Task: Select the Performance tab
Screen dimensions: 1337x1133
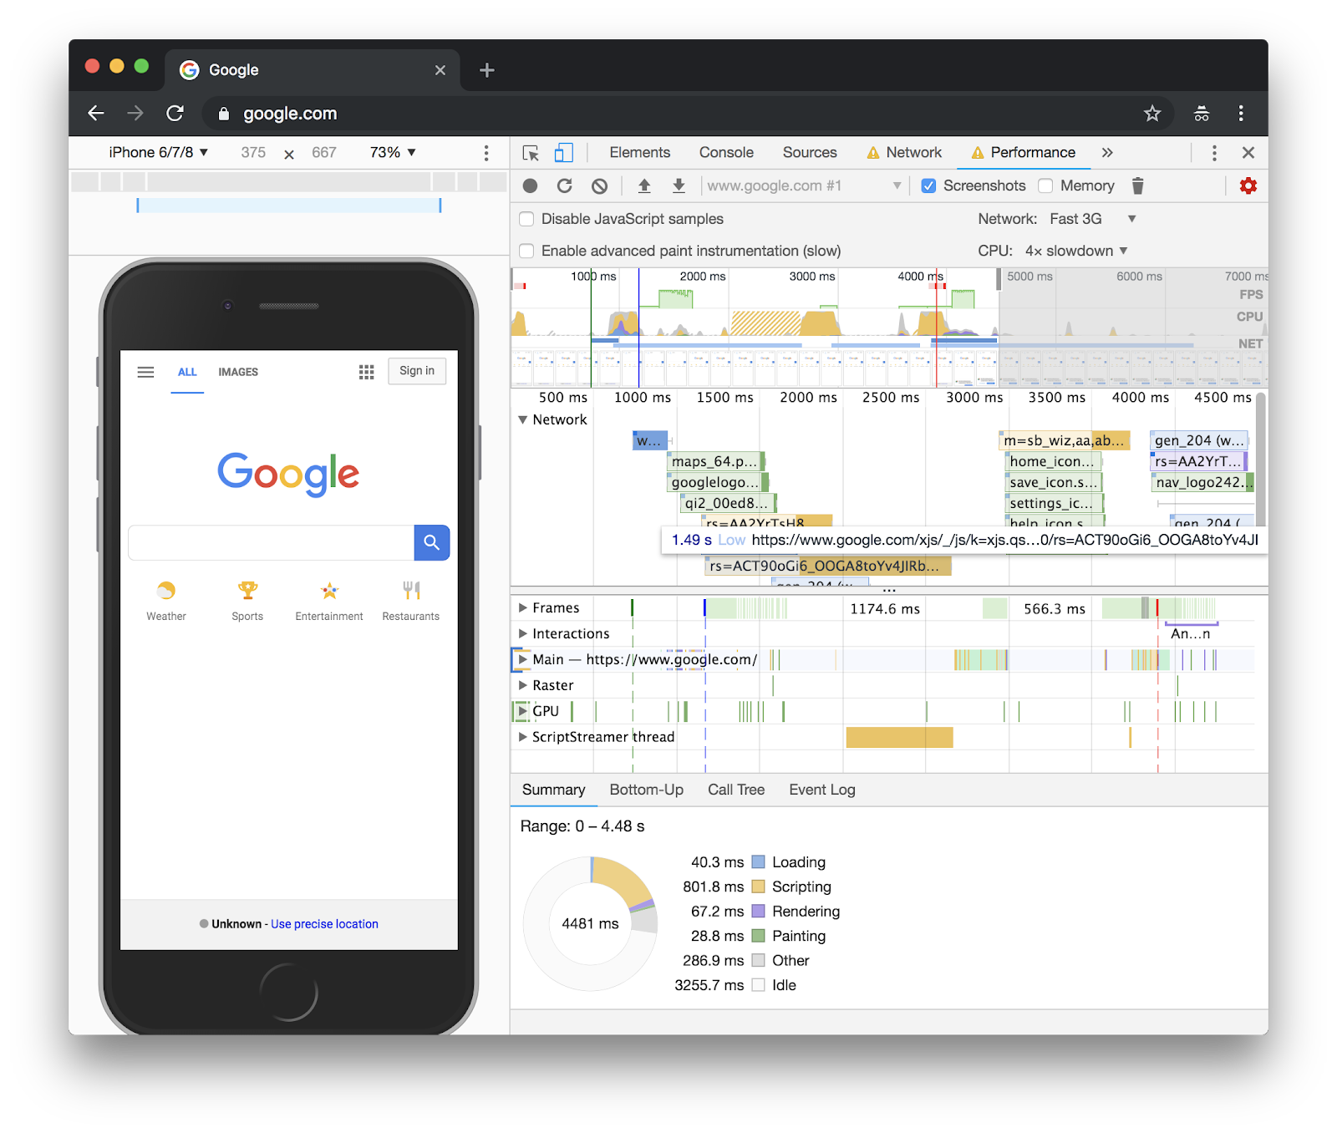Action: (x=1023, y=153)
